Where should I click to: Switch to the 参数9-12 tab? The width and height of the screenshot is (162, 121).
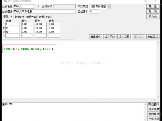[x=31, y=17]
